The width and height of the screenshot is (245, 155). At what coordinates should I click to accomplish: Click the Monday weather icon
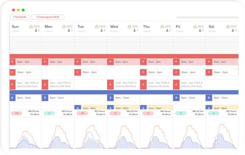(x=64, y=27)
